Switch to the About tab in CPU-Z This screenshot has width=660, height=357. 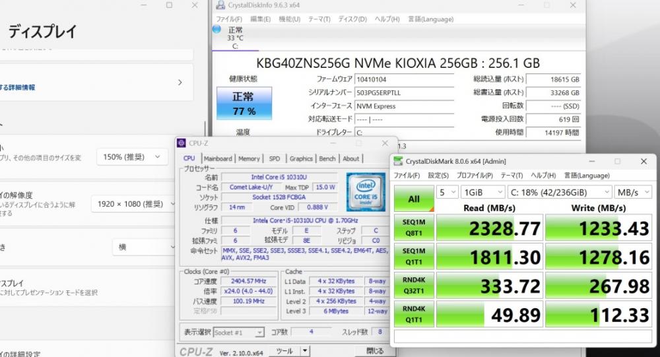pyautogui.click(x=351, y=158)
